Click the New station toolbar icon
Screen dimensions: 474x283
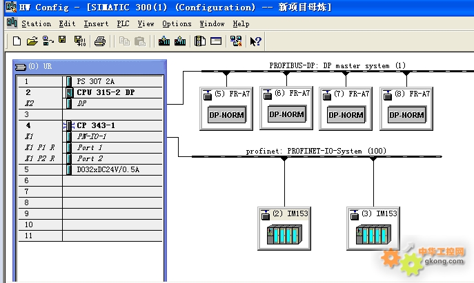17,41
